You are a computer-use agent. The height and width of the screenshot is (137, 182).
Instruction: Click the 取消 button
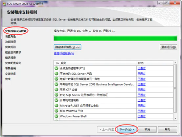tap(147, 129)
